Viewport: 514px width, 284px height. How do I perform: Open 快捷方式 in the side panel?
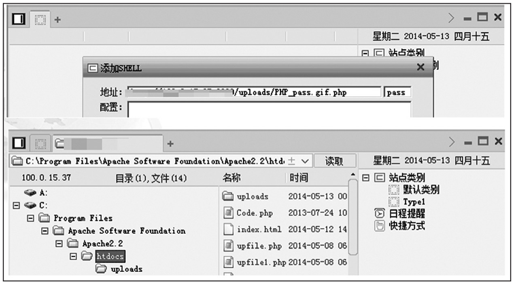coord(407,225)
